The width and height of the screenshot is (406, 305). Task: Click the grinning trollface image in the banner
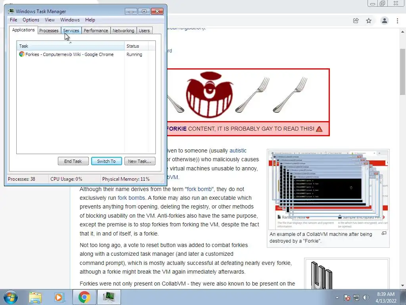point(209,95)
